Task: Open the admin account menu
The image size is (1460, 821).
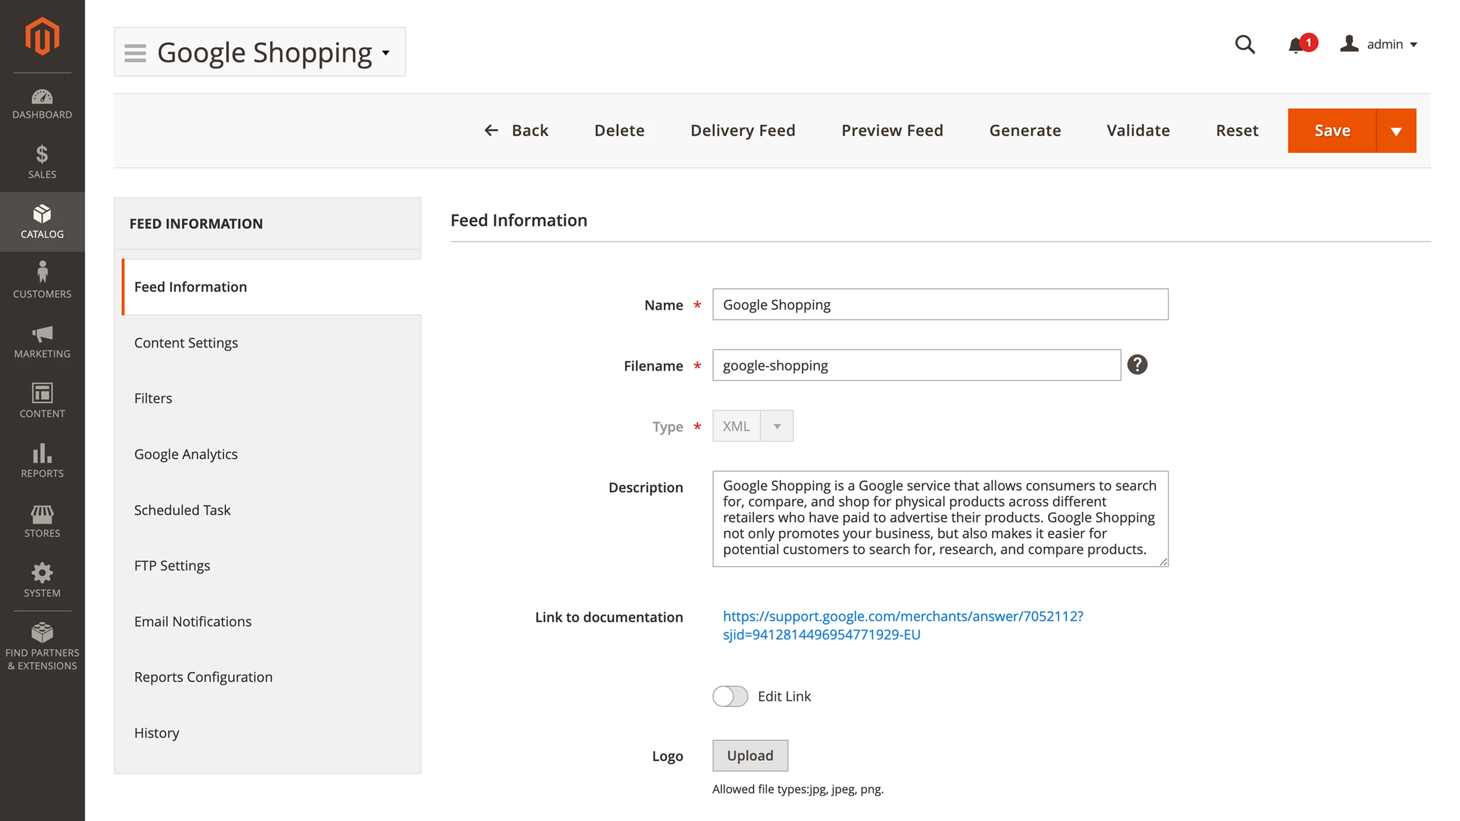Action: [x=1379, y=44]
